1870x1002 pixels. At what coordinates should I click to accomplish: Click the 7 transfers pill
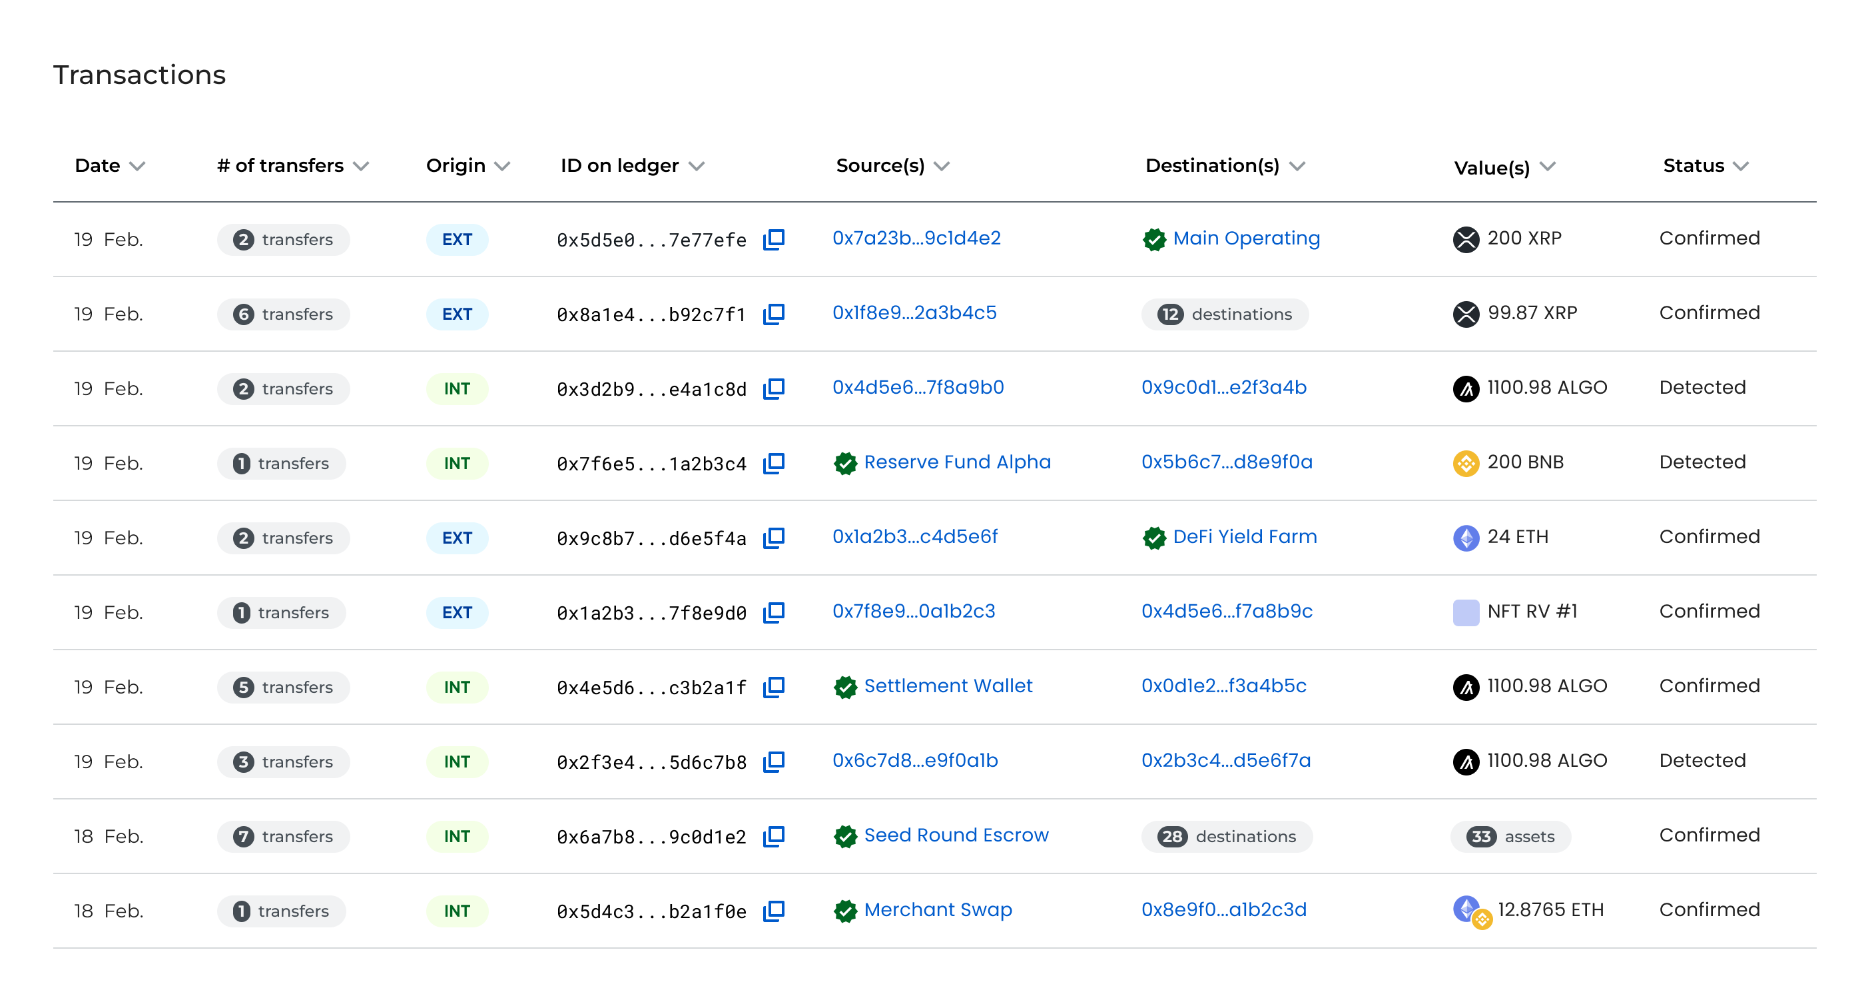point(283,835)
